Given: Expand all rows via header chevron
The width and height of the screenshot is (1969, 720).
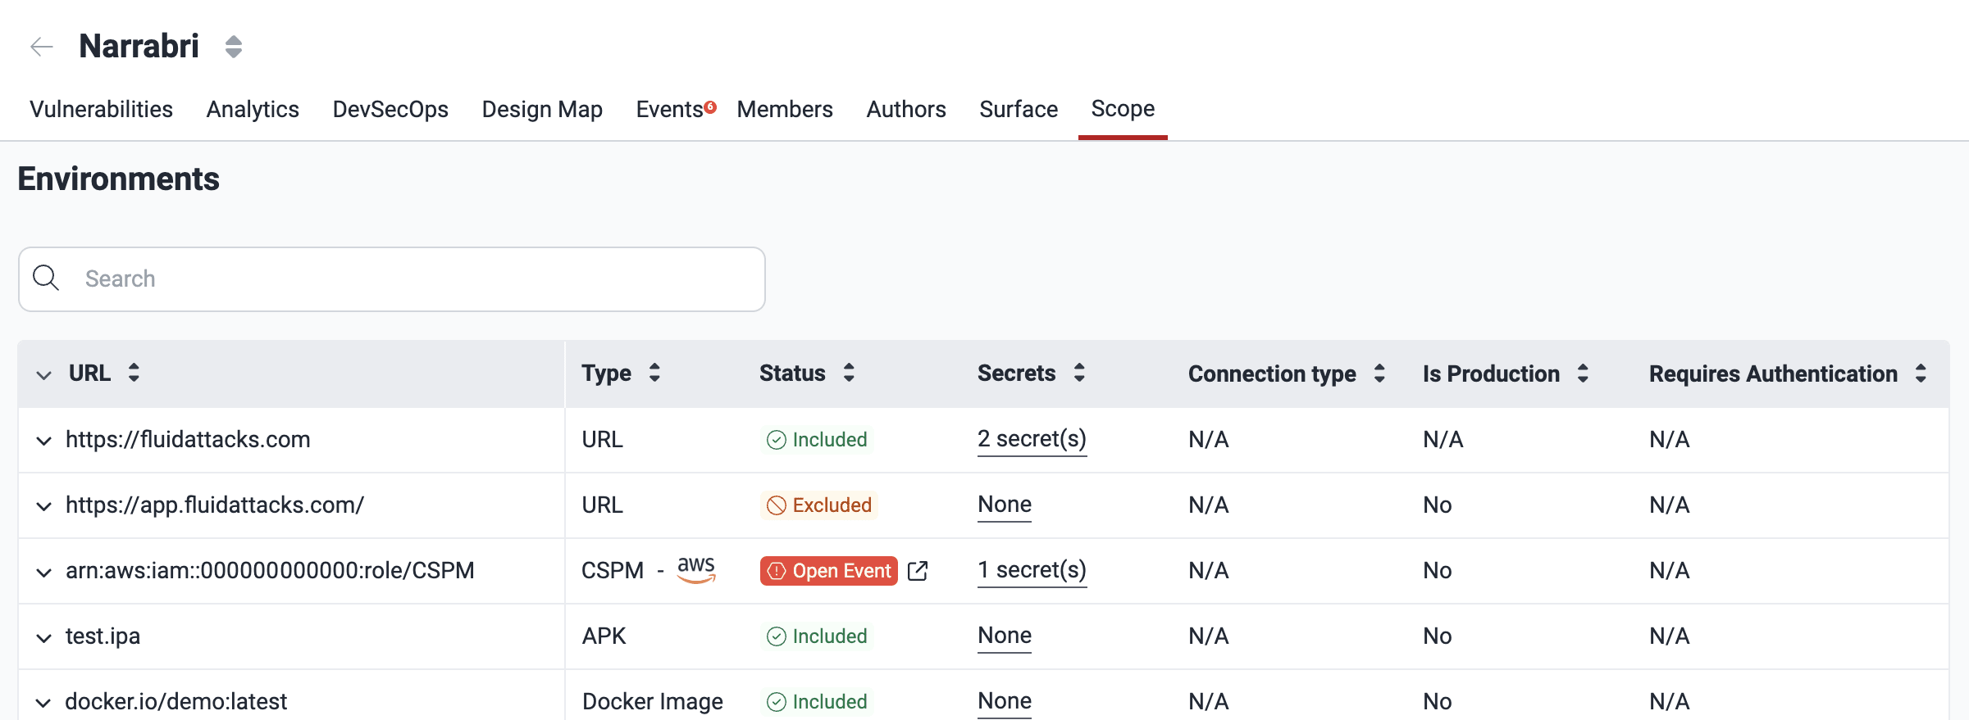Looking at the screenshot, I should click(44, 374).
